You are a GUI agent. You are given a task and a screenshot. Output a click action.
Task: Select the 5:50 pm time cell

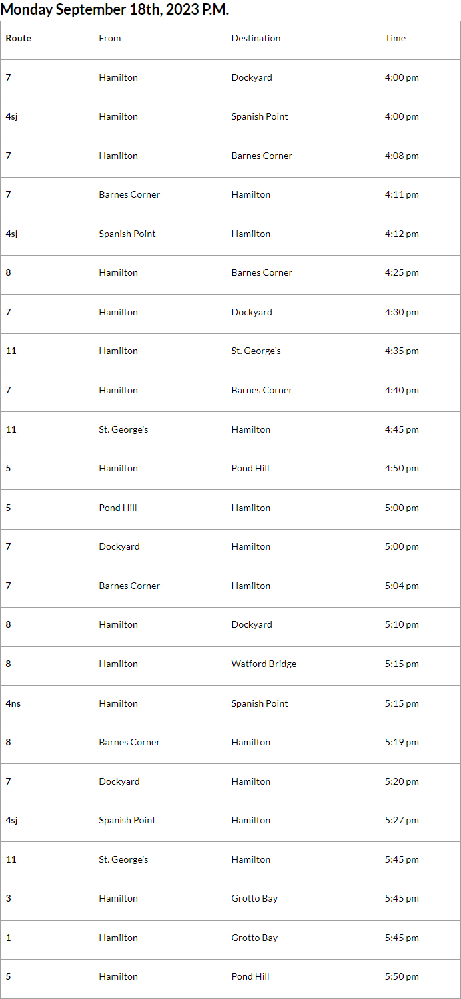click(402, 976)
